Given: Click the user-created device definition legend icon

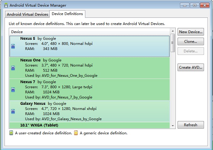Looking at the screenshot, I should point(11,133).
